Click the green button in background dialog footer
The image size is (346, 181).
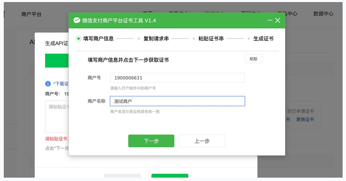click(170, 176)
